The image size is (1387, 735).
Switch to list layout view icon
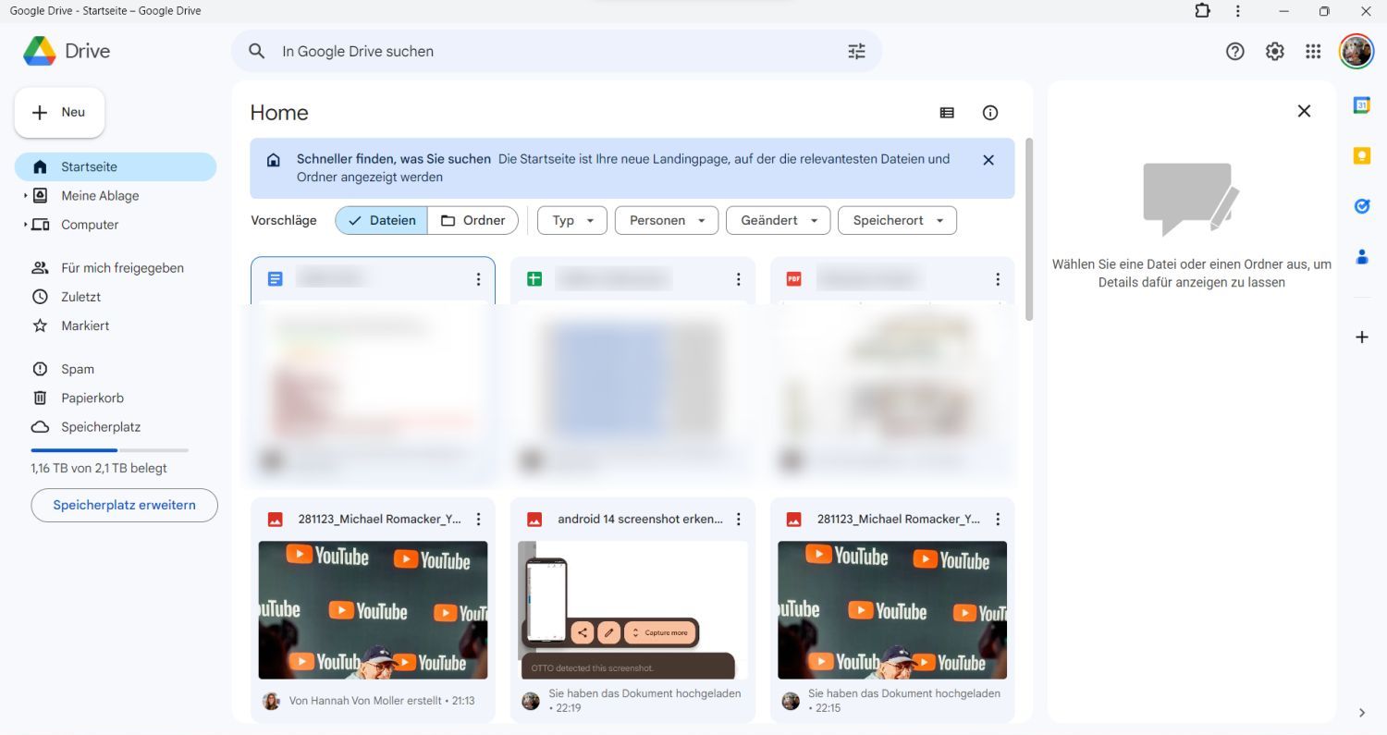click(947, 113)
